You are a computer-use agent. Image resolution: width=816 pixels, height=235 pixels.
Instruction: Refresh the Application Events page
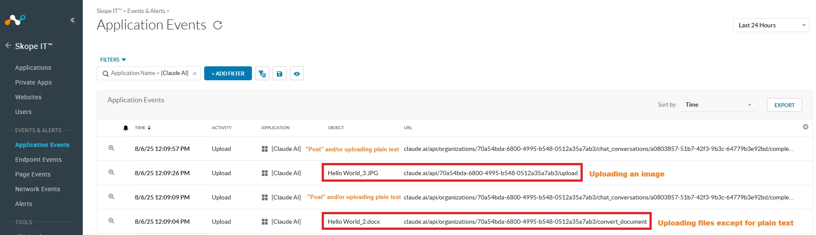point(218,25)
